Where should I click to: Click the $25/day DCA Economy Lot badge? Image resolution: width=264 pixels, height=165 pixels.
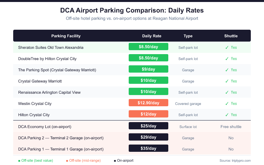click(148, 126)
